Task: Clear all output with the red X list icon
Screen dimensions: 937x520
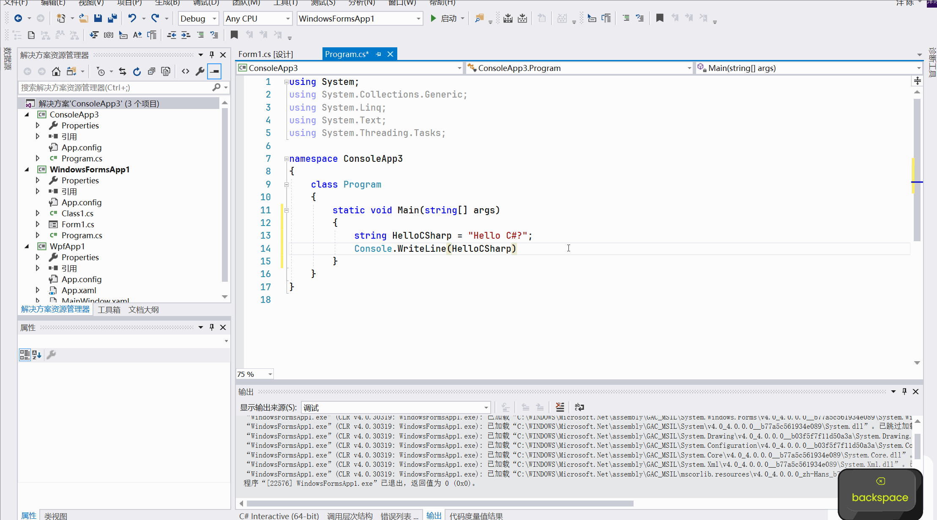Action: pos(560,407)
